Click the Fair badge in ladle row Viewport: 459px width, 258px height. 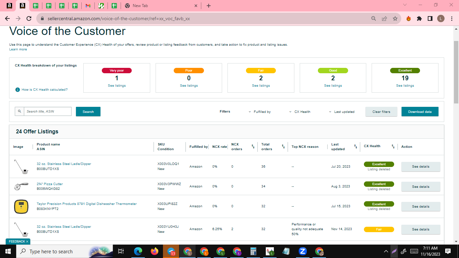point(379,229)
